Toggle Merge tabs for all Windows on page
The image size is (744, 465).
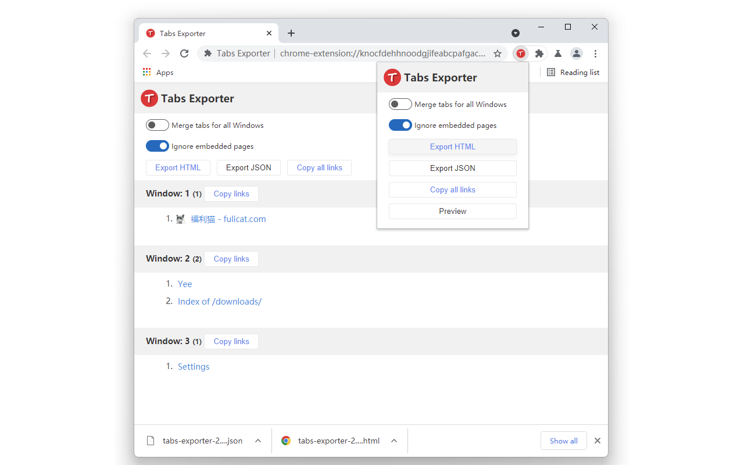point(158,125)
